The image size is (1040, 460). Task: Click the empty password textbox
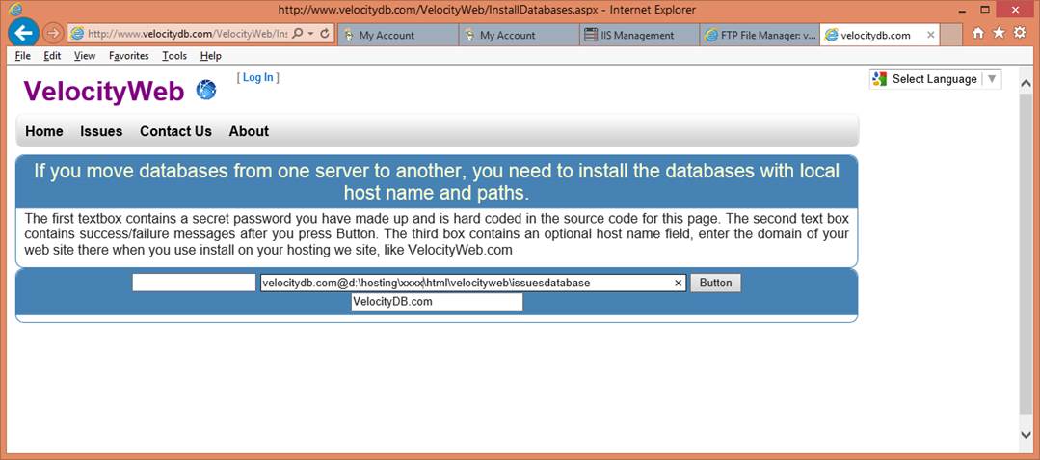pos(194,283)
